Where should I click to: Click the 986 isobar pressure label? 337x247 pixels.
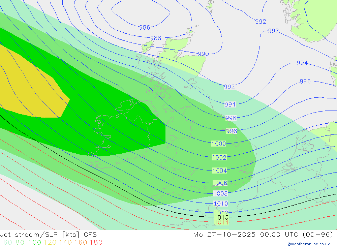coord(145,28)
